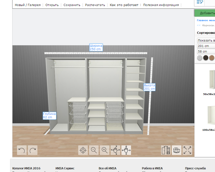The width and height of the screenshot is (215, 172).
Task: Open the 'Показать в...' sorting dropdown
Action: 206,40
